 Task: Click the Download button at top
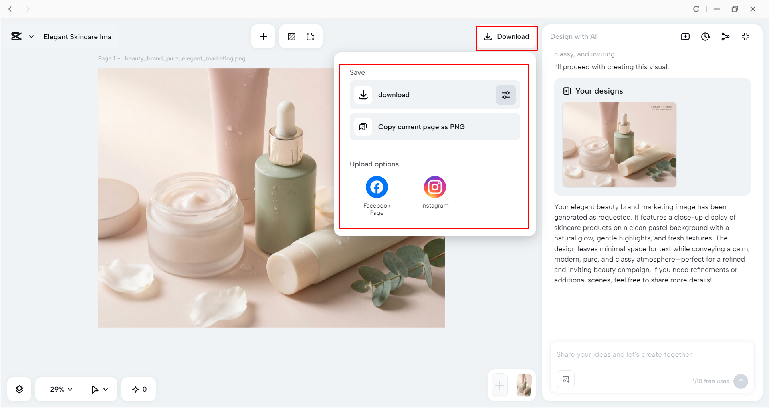[x=507, y=37]
